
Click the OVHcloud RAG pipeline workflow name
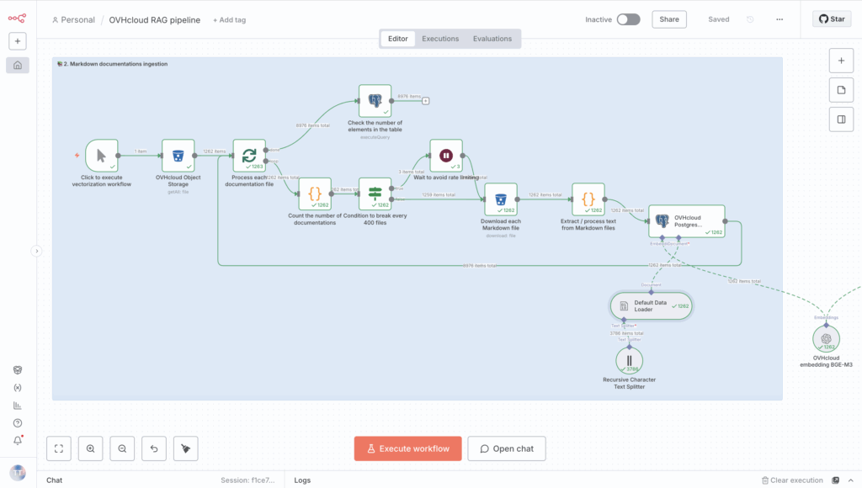[155, 19]
